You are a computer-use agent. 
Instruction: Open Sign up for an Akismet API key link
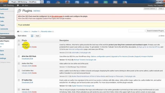pos(150,47)
